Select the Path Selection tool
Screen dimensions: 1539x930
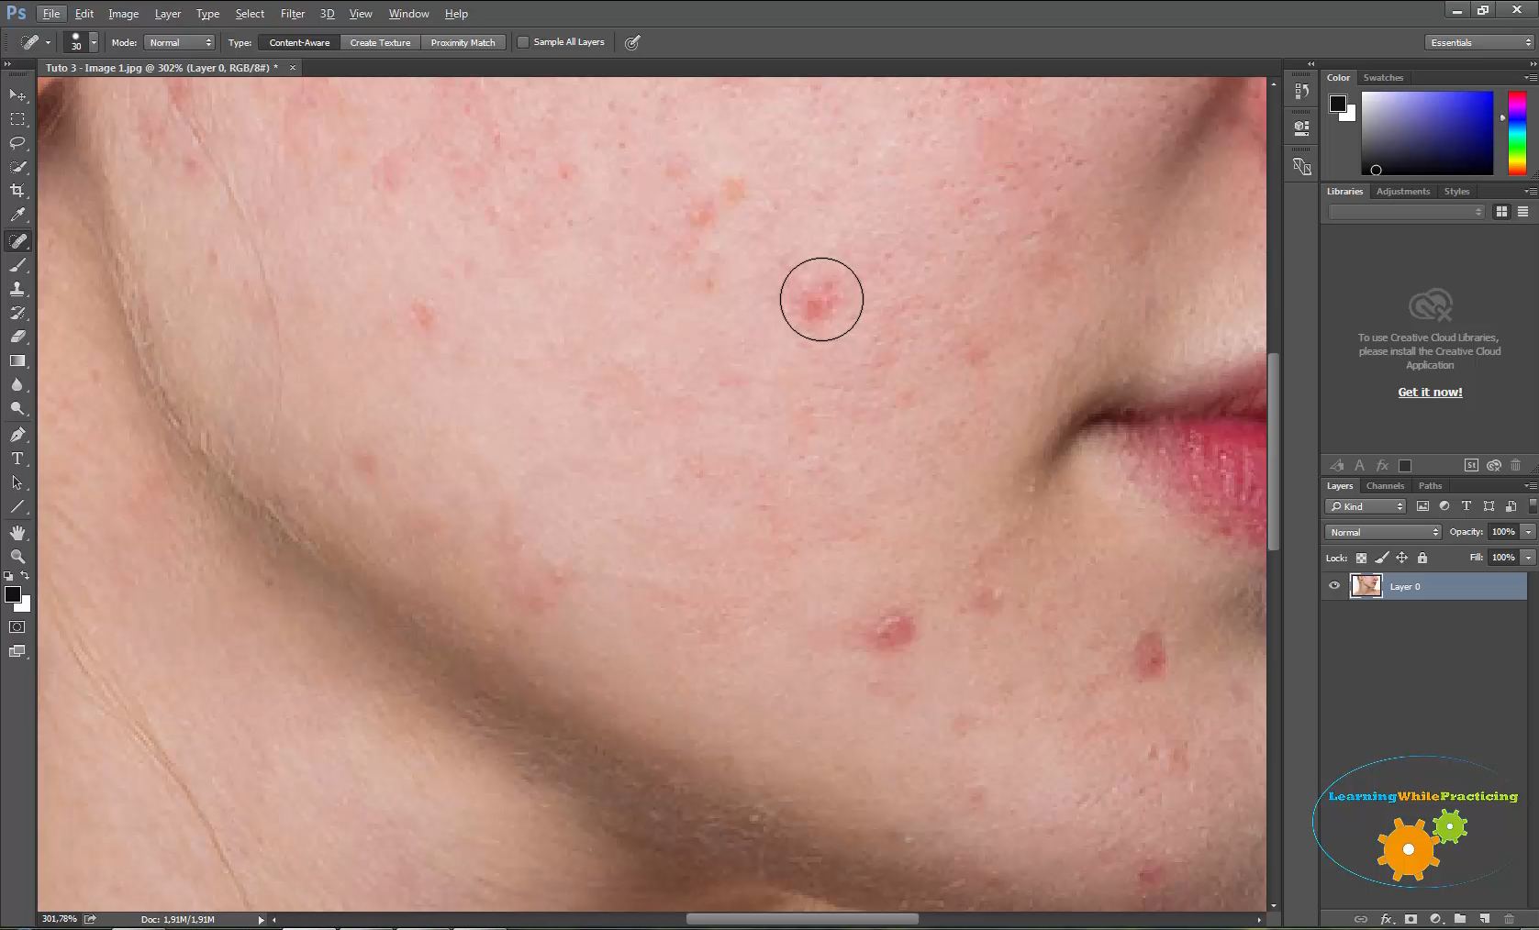tap(17, 482)
